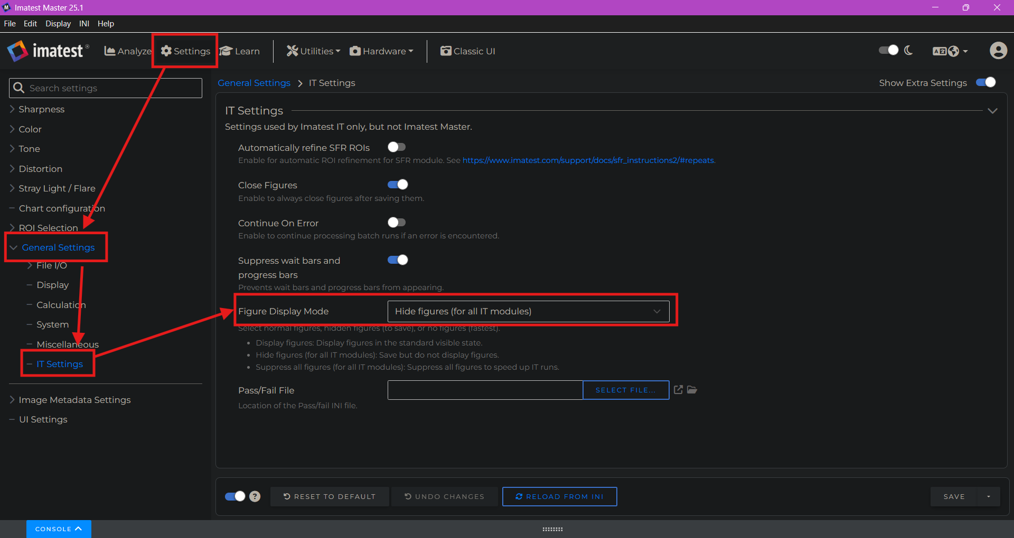Toggle the switch beside help icon
The image size is (1014, 538).
point(235,496)
